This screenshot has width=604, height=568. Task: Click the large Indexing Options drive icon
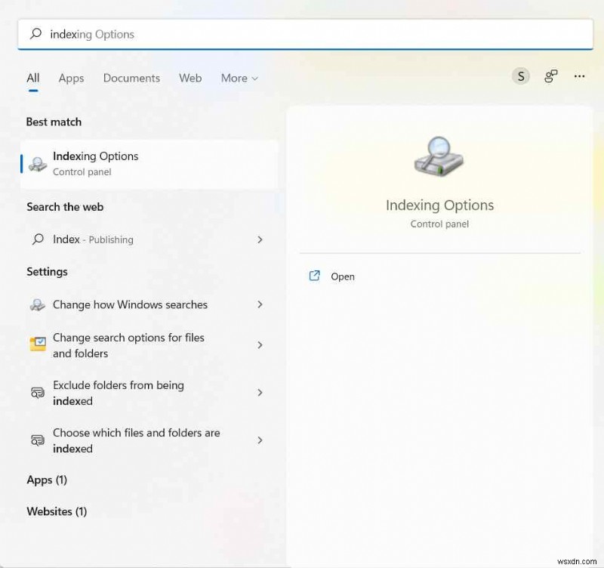point(439,156)
